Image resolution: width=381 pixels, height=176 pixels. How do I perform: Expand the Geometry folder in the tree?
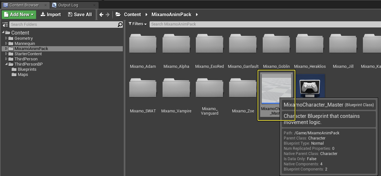[6, 38]
